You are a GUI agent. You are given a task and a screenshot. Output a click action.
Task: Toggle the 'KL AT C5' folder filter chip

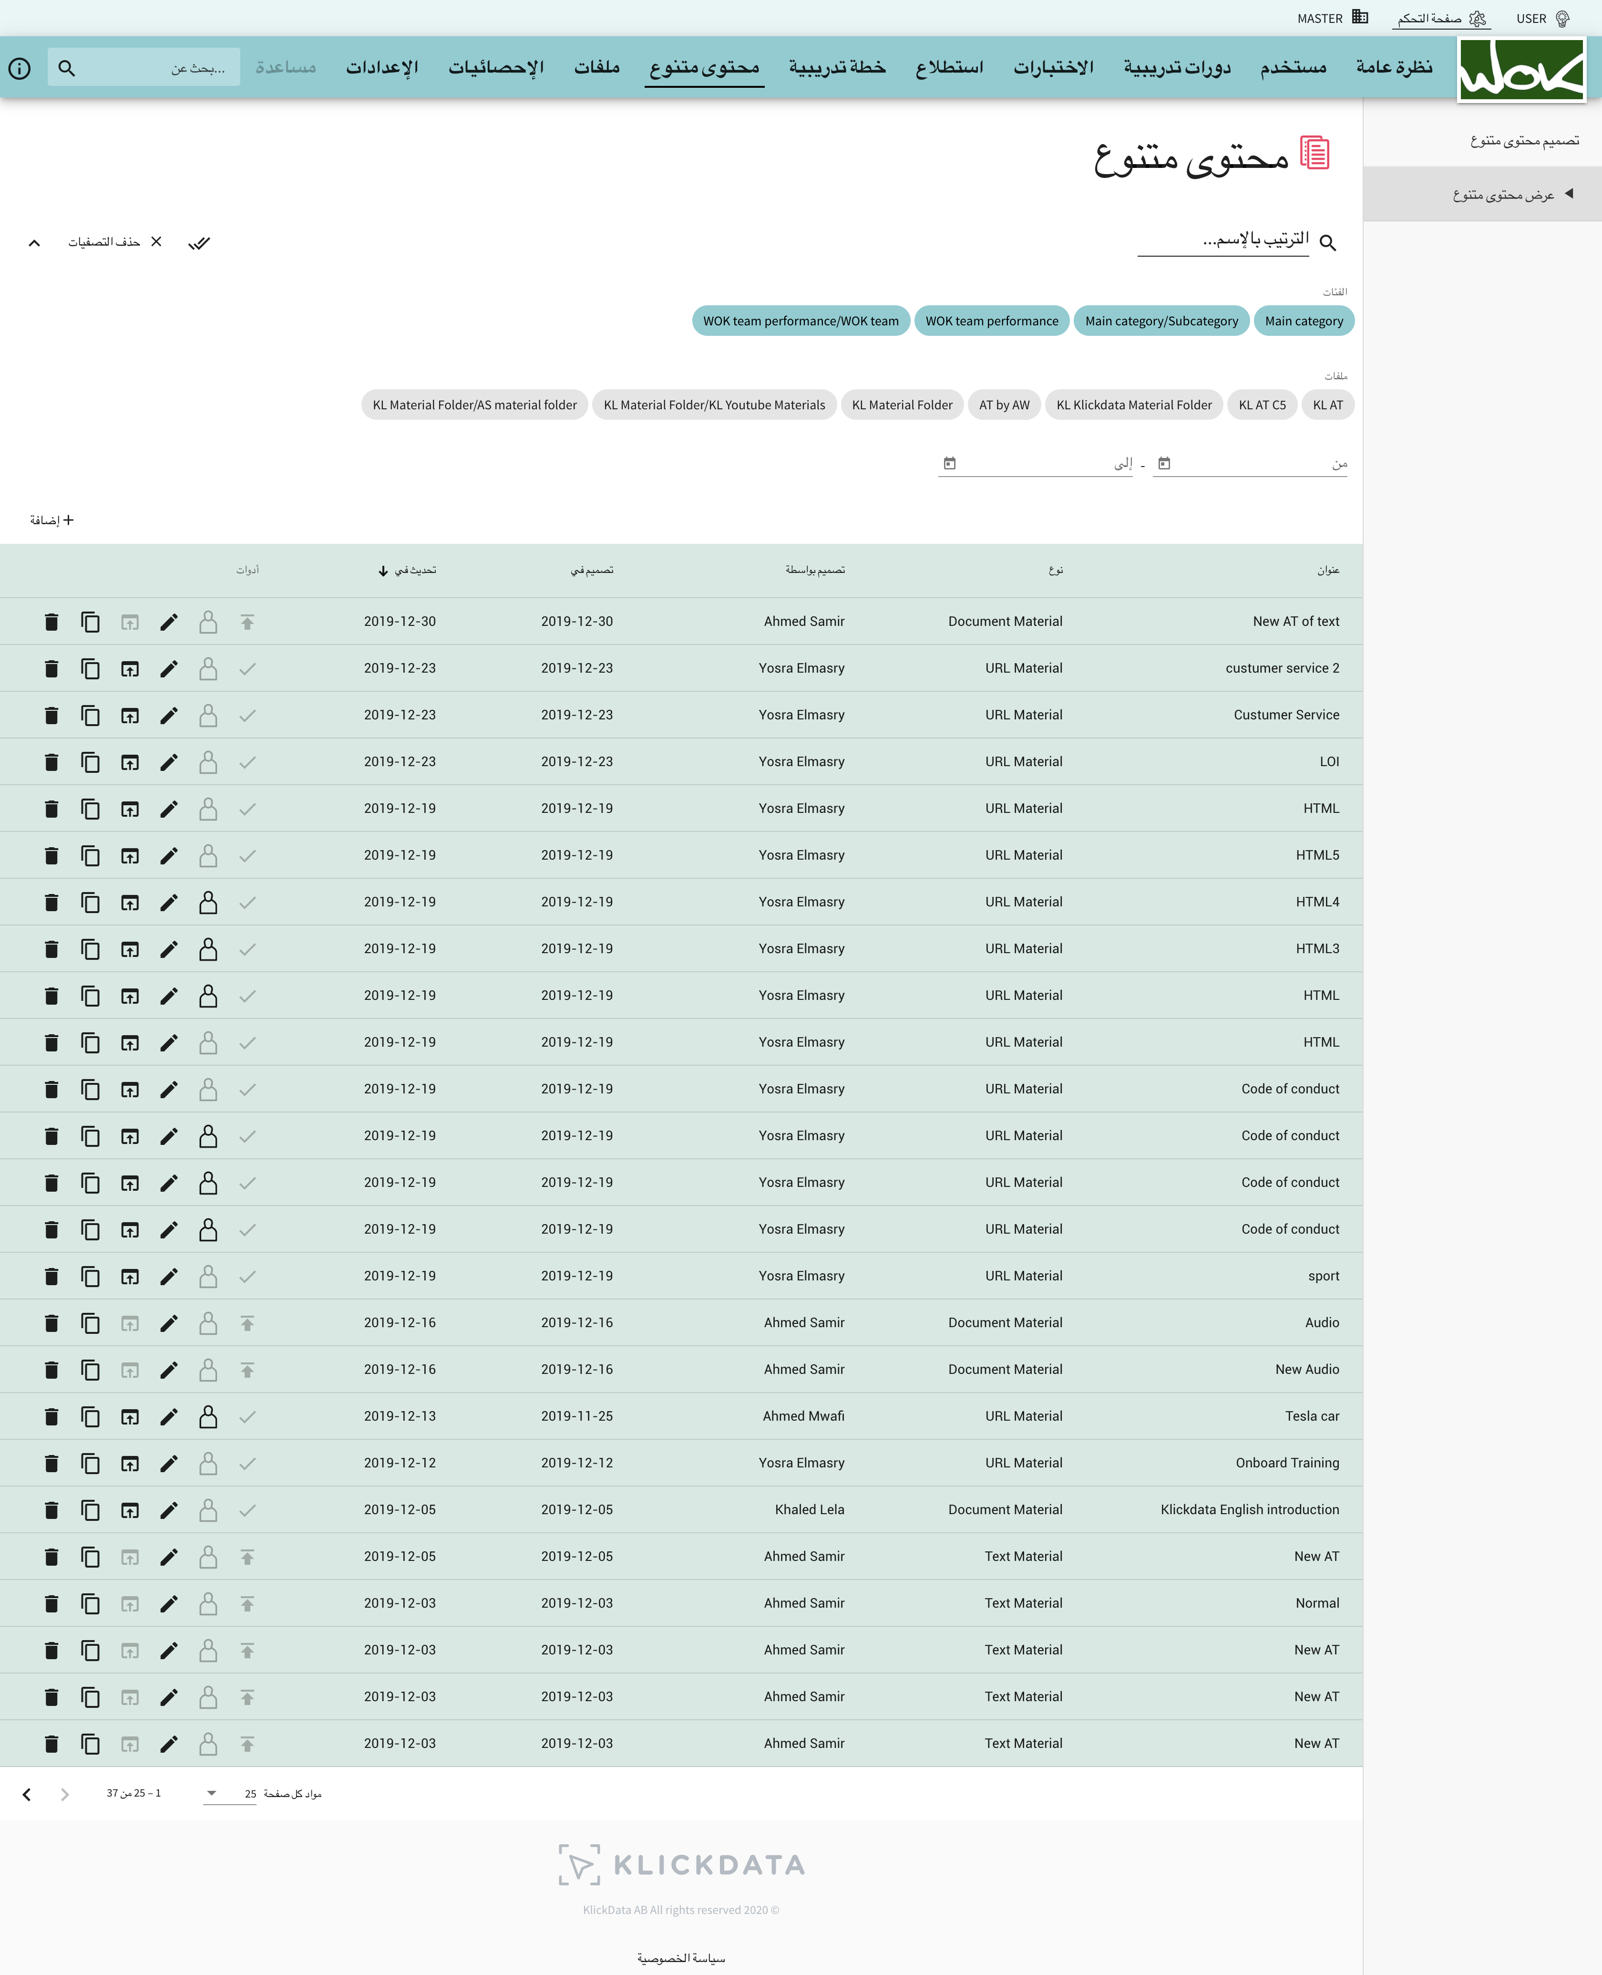1262,405
